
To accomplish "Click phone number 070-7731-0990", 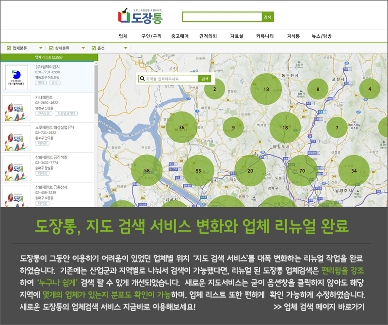I will pyautogui.click(x=48, y=72).
